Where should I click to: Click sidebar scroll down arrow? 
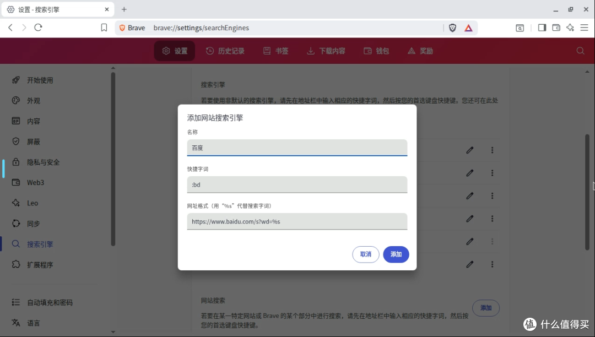pos(113,332)
